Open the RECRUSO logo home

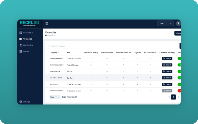coord(29,23)
